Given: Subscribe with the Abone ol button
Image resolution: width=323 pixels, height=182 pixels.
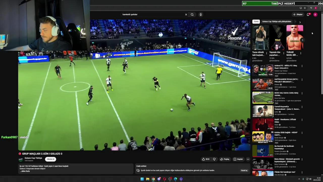Looking at the screenshot, I should pos(50,159).
